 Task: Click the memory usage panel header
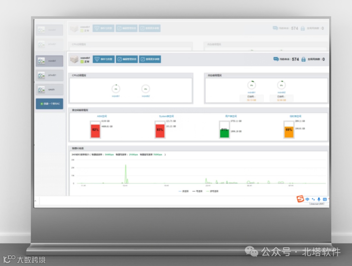(266, 75)
